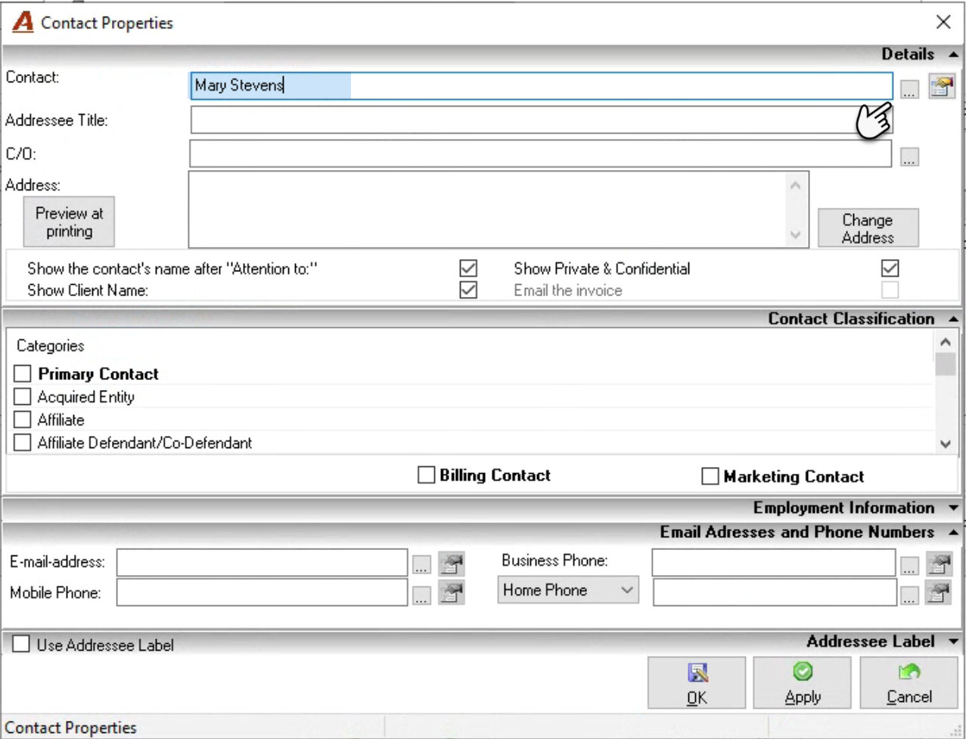The height and width of the screenshot is (739, 966).
Task: Cancel the Contact Properties dialog
Action: click(909, 682)
